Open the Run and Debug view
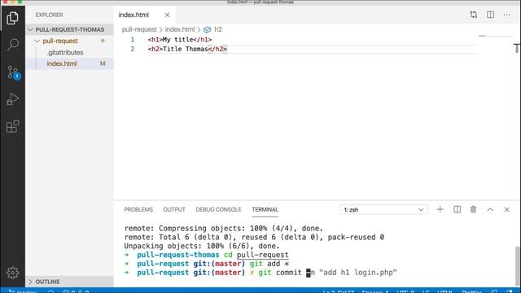Screen dimensions: 521x293 click(x=12, y=99)
